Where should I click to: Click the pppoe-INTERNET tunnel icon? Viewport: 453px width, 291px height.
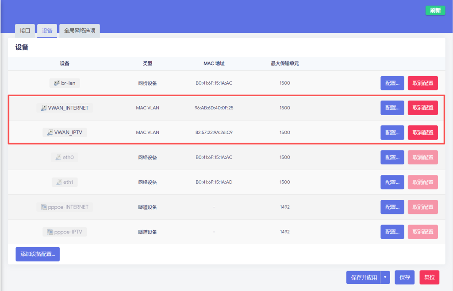pyautogui.click(x=44, y=207)
